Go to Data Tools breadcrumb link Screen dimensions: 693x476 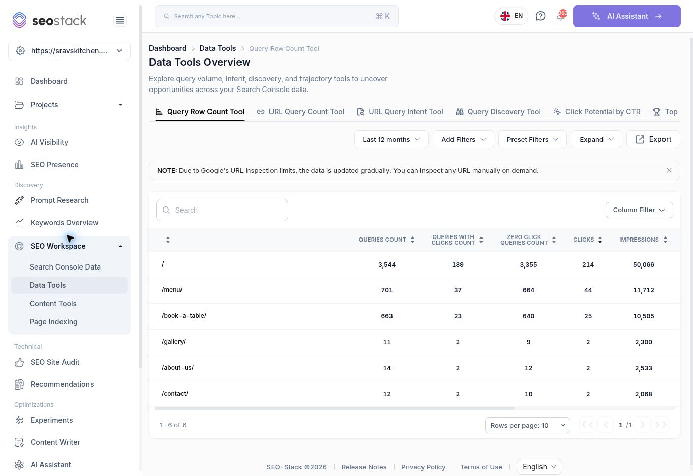(x=218, y=48)
